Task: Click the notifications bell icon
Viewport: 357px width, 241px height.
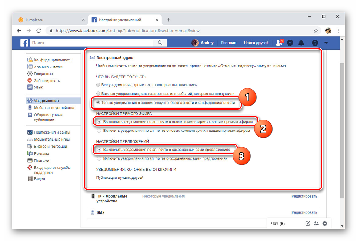Action: [x=301, y=43]
